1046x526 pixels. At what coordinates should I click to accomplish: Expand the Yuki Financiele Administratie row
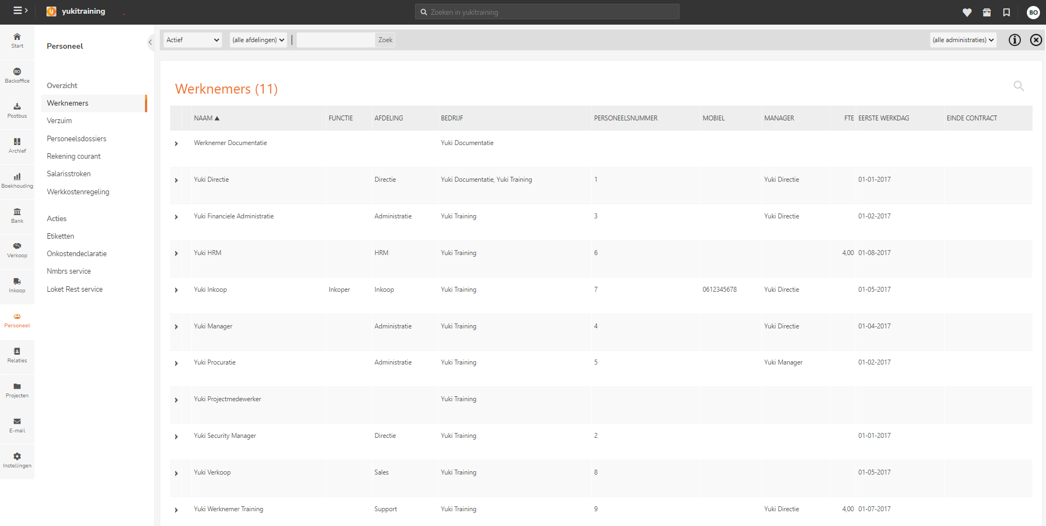click(176, 217)
